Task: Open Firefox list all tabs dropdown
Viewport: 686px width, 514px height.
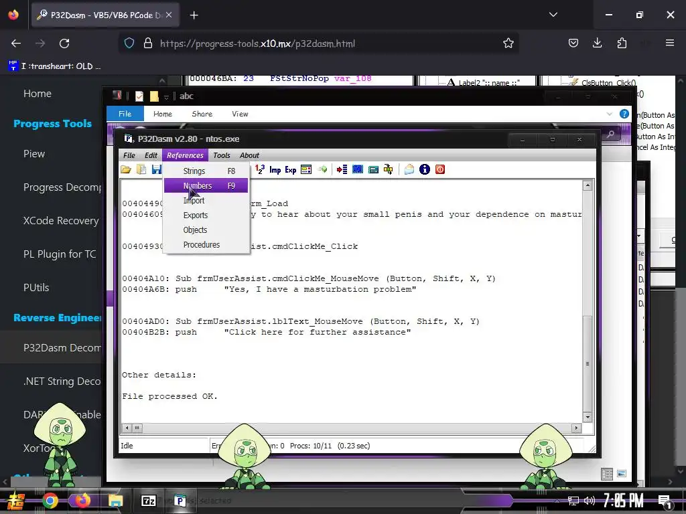Action: tap(553, 15)
